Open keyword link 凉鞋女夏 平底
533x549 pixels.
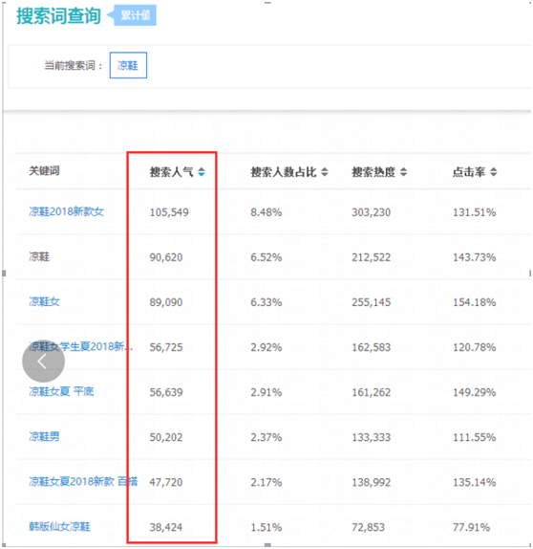(61, 391)
